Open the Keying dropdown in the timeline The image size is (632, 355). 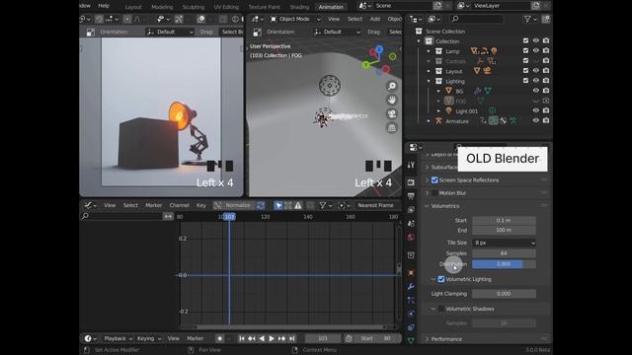coord(149,338)
